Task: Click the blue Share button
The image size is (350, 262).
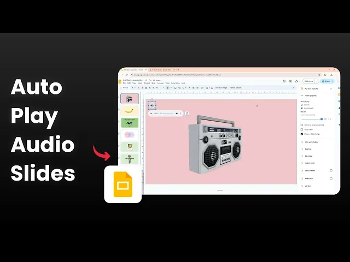Action: 326,81
